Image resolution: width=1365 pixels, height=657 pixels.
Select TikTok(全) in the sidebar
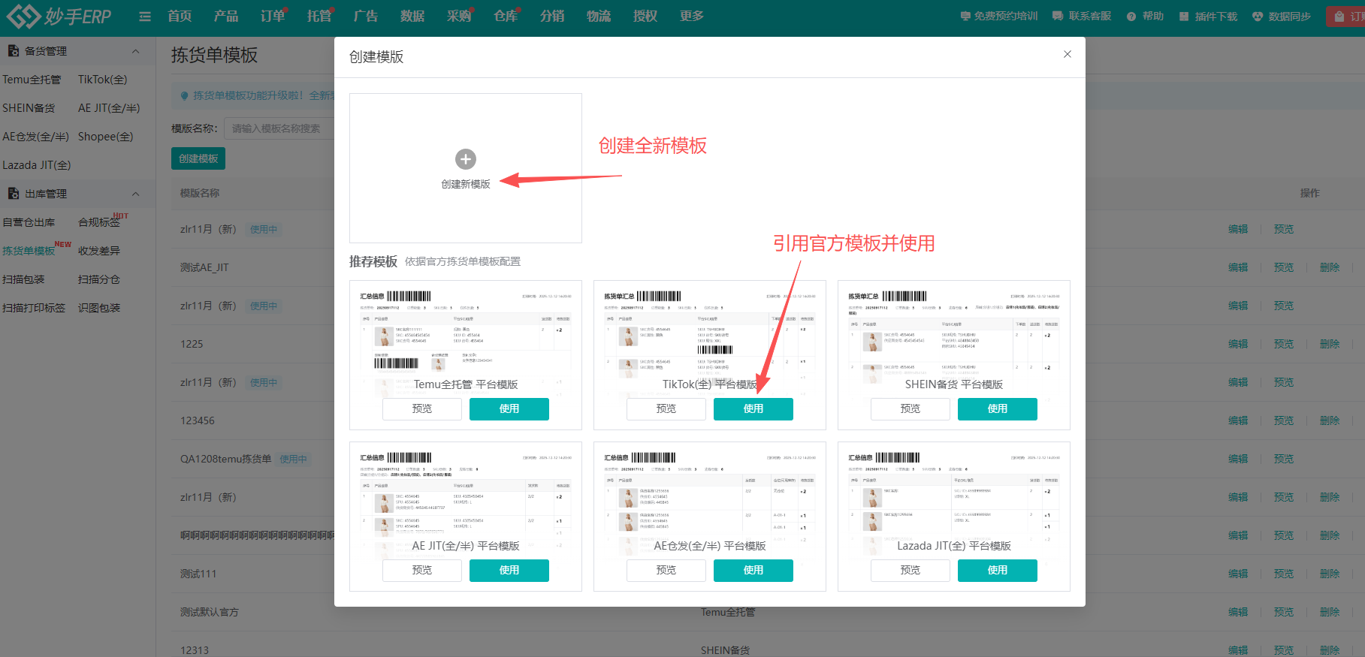(x=103, y=80)
